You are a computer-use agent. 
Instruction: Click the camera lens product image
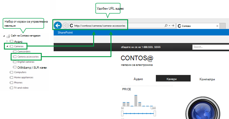point(203,108)
